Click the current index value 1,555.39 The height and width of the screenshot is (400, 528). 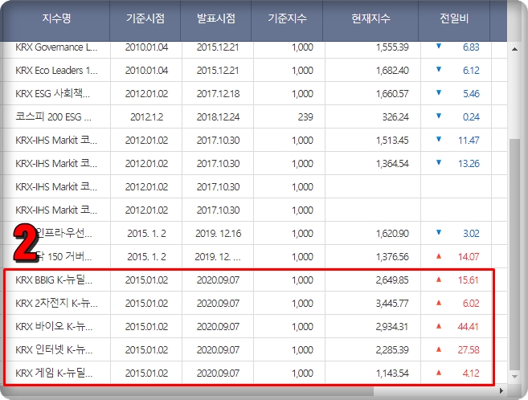pyautogui.click(x=392, y=47)
